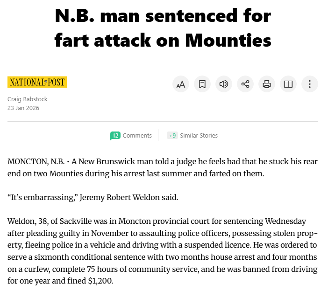Switch to the two-page reading view

coord(288,84)
